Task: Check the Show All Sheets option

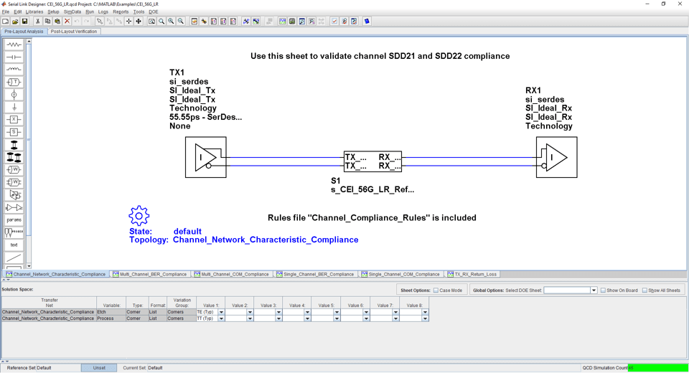Action: (x=645, y=291)
